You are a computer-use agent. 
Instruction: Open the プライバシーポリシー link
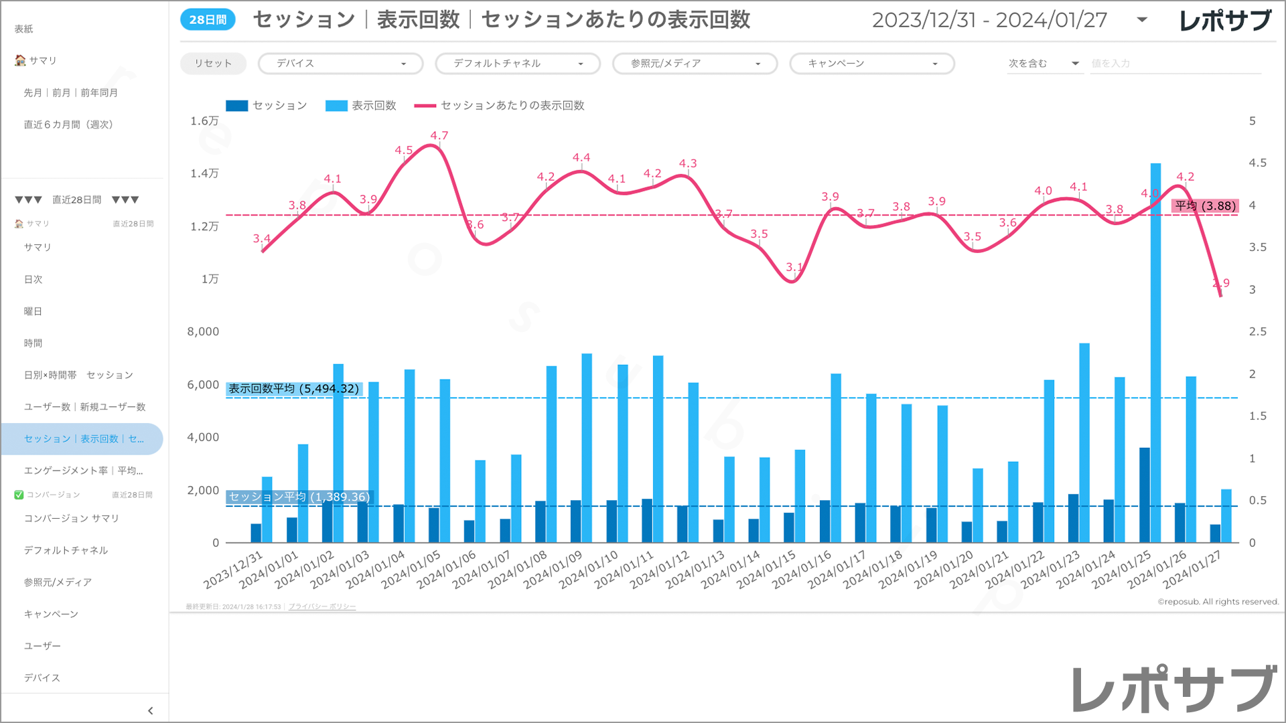pos(322,607)
